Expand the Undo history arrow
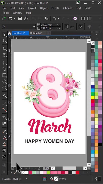This screenshot has height=184, width=103. point(58,19)
